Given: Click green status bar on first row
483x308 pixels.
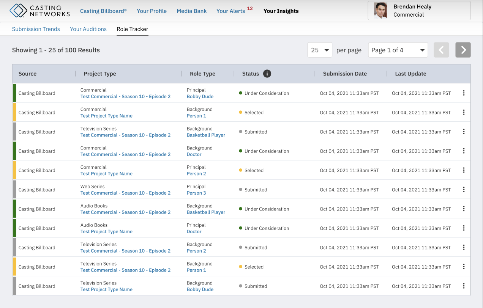Looking at the screenshot, I should [14, 93].
